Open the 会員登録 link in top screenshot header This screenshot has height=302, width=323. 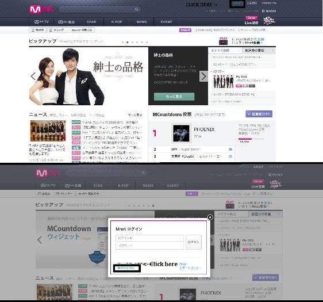pos(252,3)
